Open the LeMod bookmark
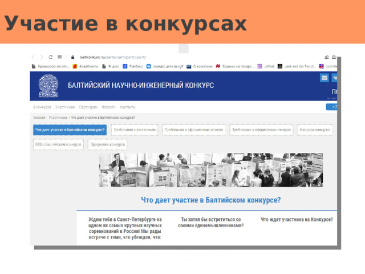This screenshot has width=365, height=274. (266, 66)
